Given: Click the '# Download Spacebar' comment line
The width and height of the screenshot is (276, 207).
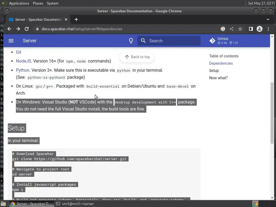Looking at the screenshot, I should click(x=34, y=154).
